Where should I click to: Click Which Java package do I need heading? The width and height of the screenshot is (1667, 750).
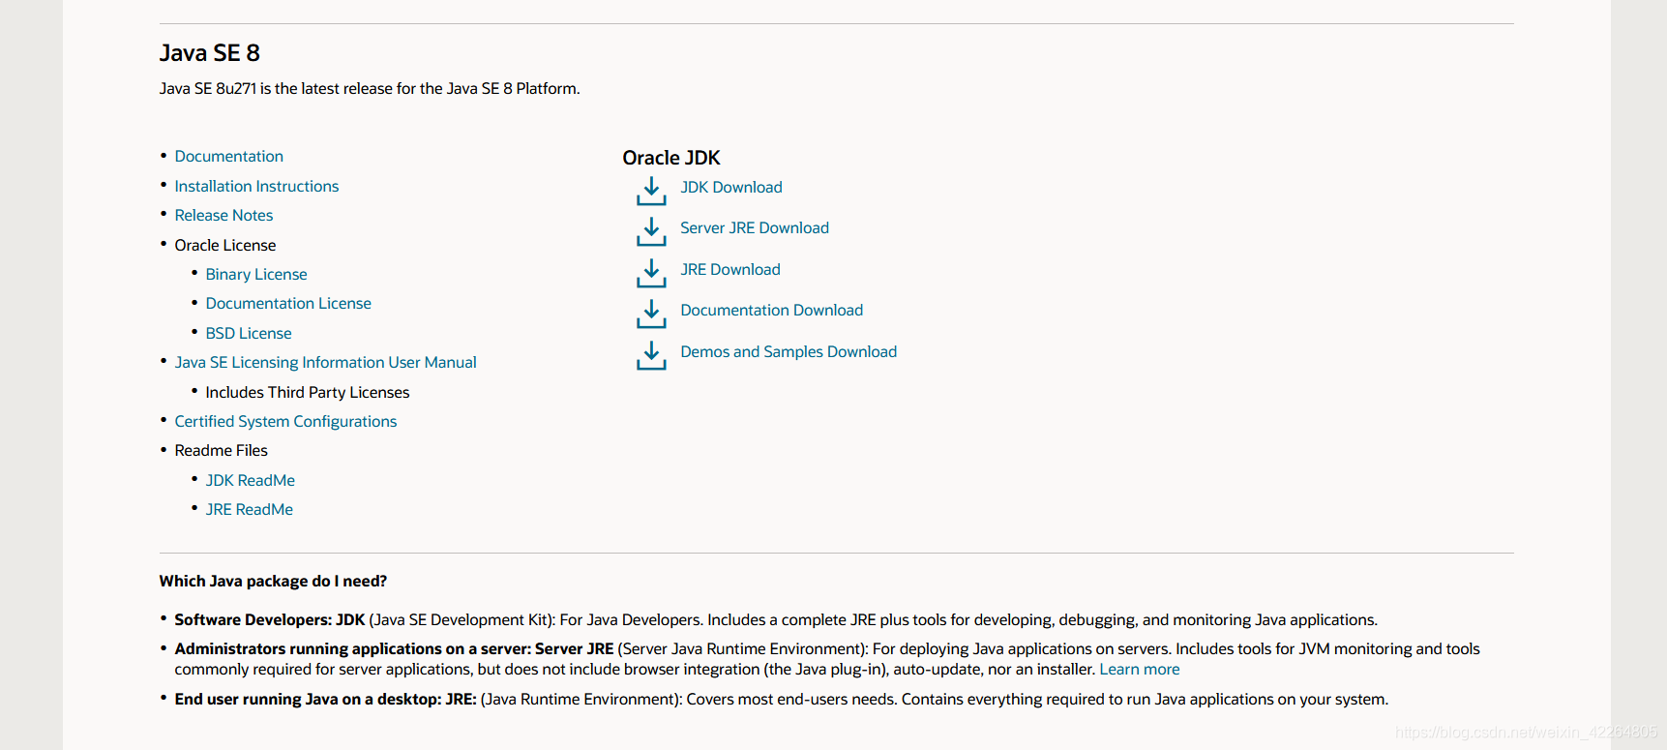coord(273,581)
